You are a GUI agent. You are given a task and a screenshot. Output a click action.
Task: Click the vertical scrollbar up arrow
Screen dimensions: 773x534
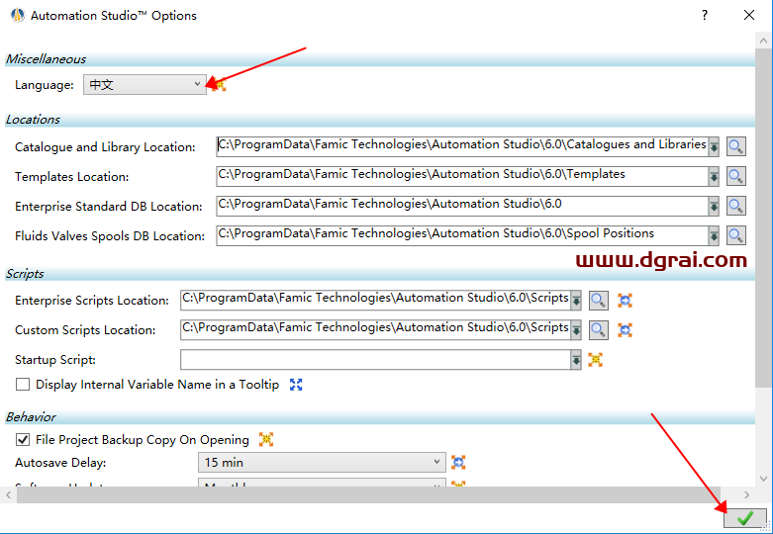point(764,41)
